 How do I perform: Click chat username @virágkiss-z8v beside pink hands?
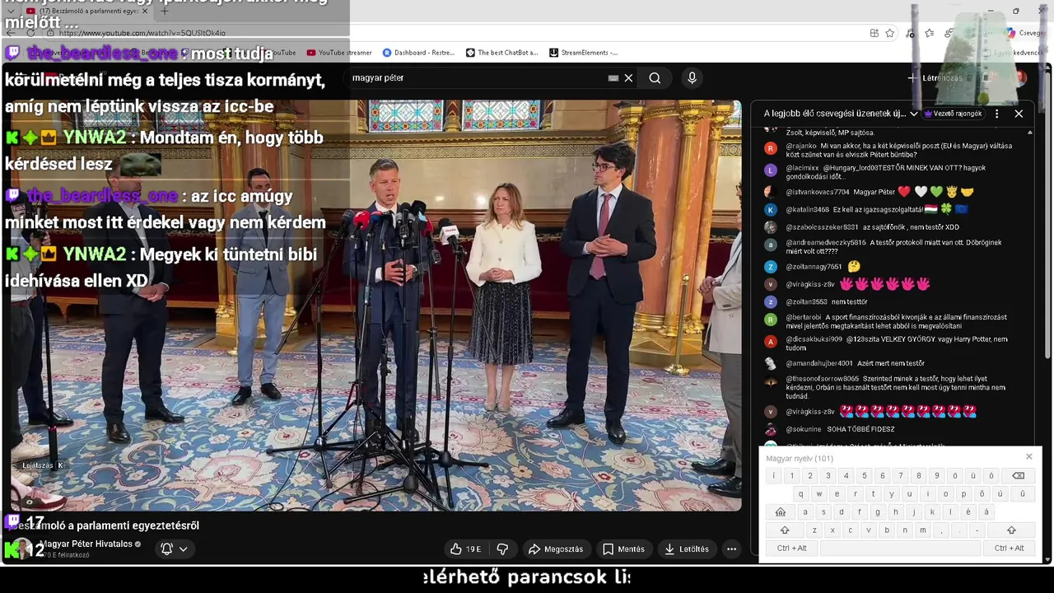pyautogui.click(x=810, y=284)
